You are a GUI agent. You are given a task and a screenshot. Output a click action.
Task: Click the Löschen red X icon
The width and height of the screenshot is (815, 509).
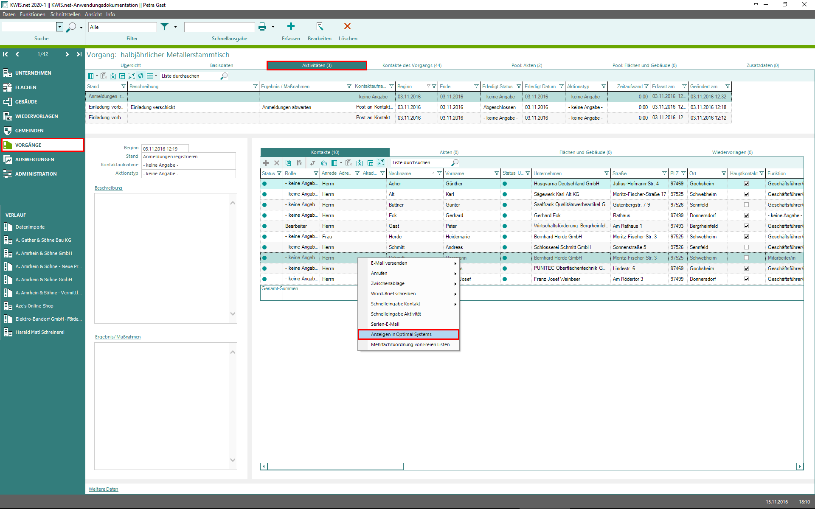347,27
